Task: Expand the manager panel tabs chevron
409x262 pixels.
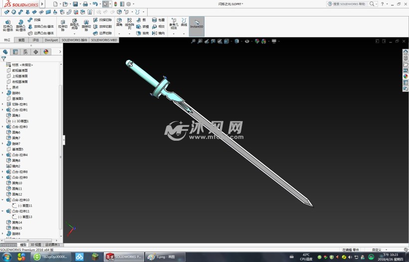Action: tap(60, 52)
